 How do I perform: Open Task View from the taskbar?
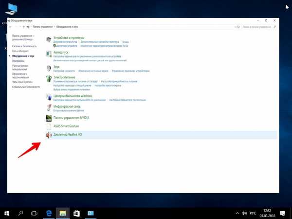[34, 213]
